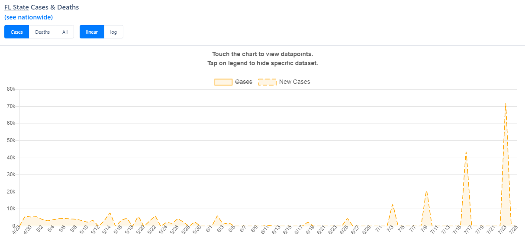The image size is (525, 241).
Task: Click the solid Cases legend swatch
Action: [223, 82]
